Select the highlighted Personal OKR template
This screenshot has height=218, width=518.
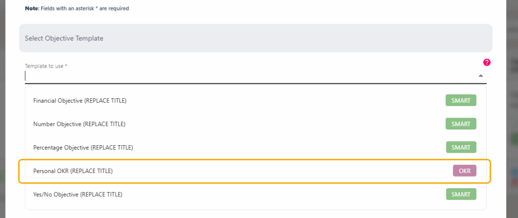tap(255, 171)
